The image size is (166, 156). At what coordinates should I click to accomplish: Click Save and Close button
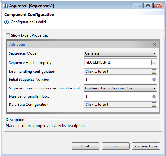pos(146,146)
